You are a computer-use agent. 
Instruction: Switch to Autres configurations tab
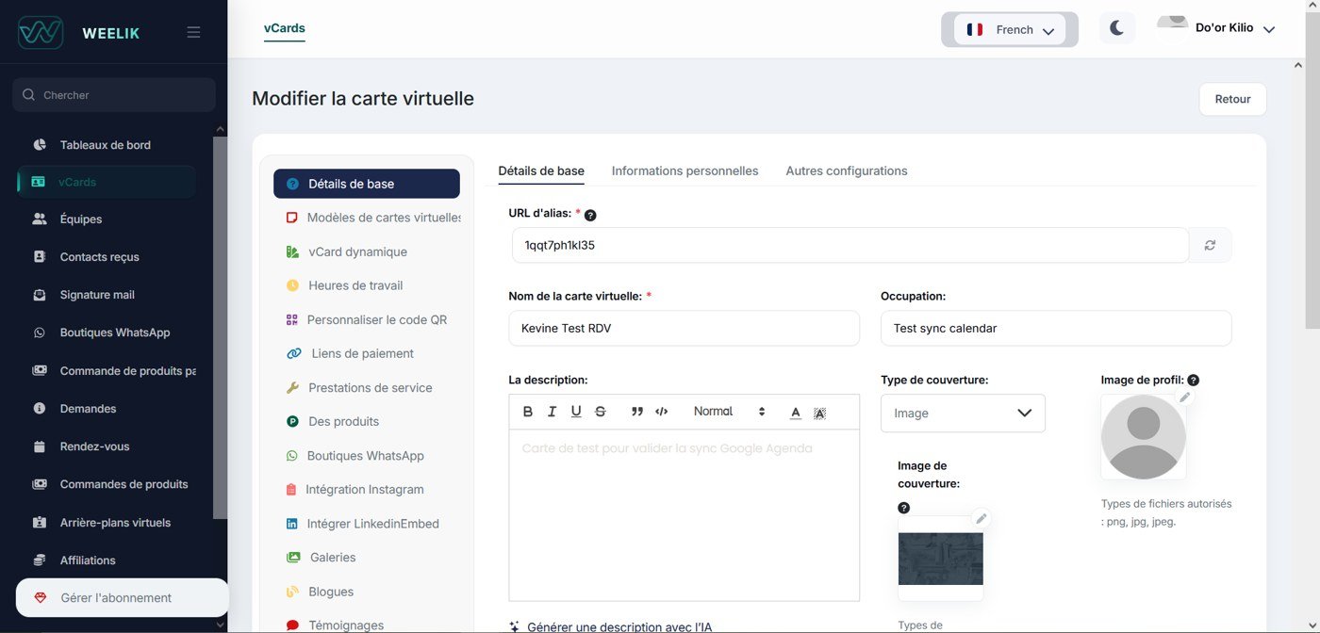(x=847, y=170)
